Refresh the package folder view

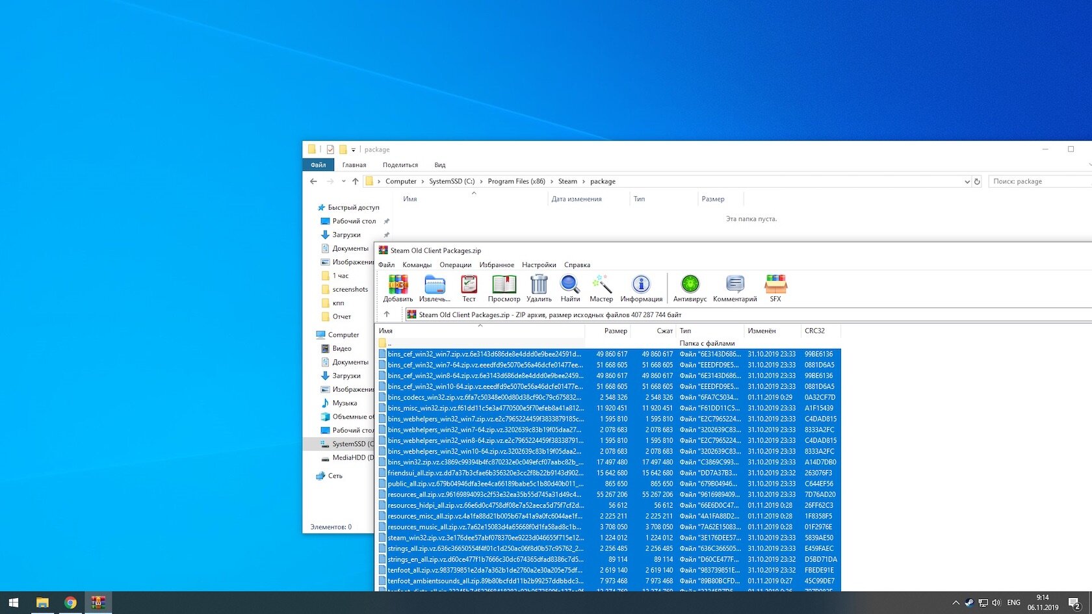977,182
